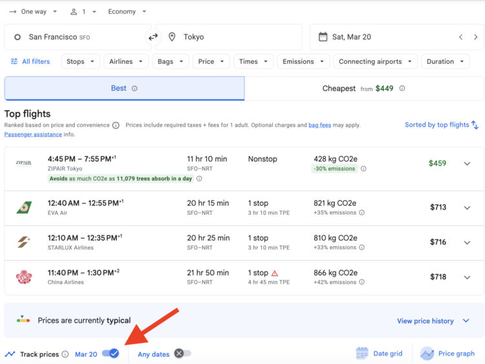Click the '20 hr 15 min' EVA Air duration
Viewport: 485px width, 364px height.
208,203
